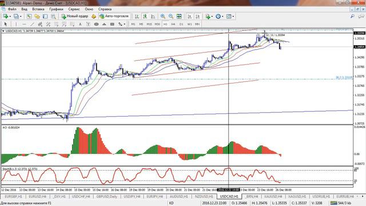
Task: Expand the periodicity clock dropdown arrow
Action: (222, 17)
